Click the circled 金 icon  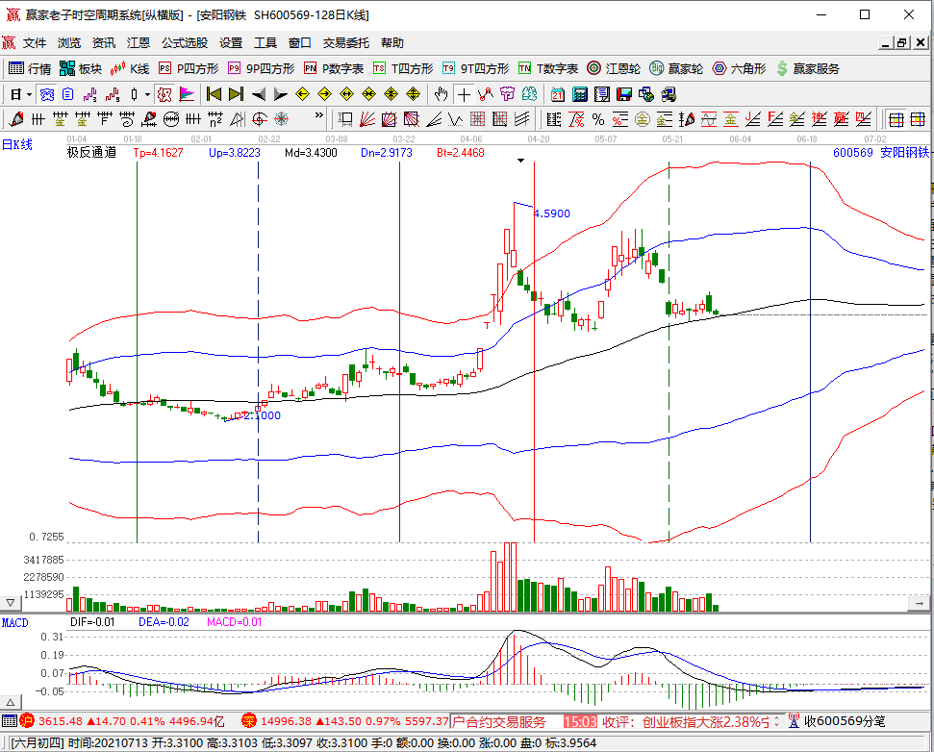(643, 119)
